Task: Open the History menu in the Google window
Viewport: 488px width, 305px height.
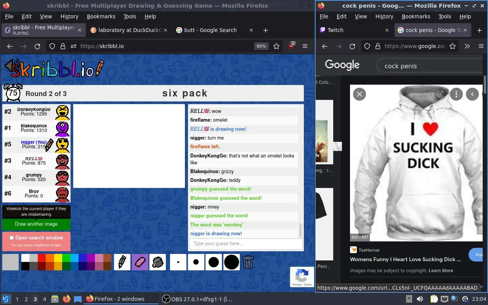Action: click(384, 16)
